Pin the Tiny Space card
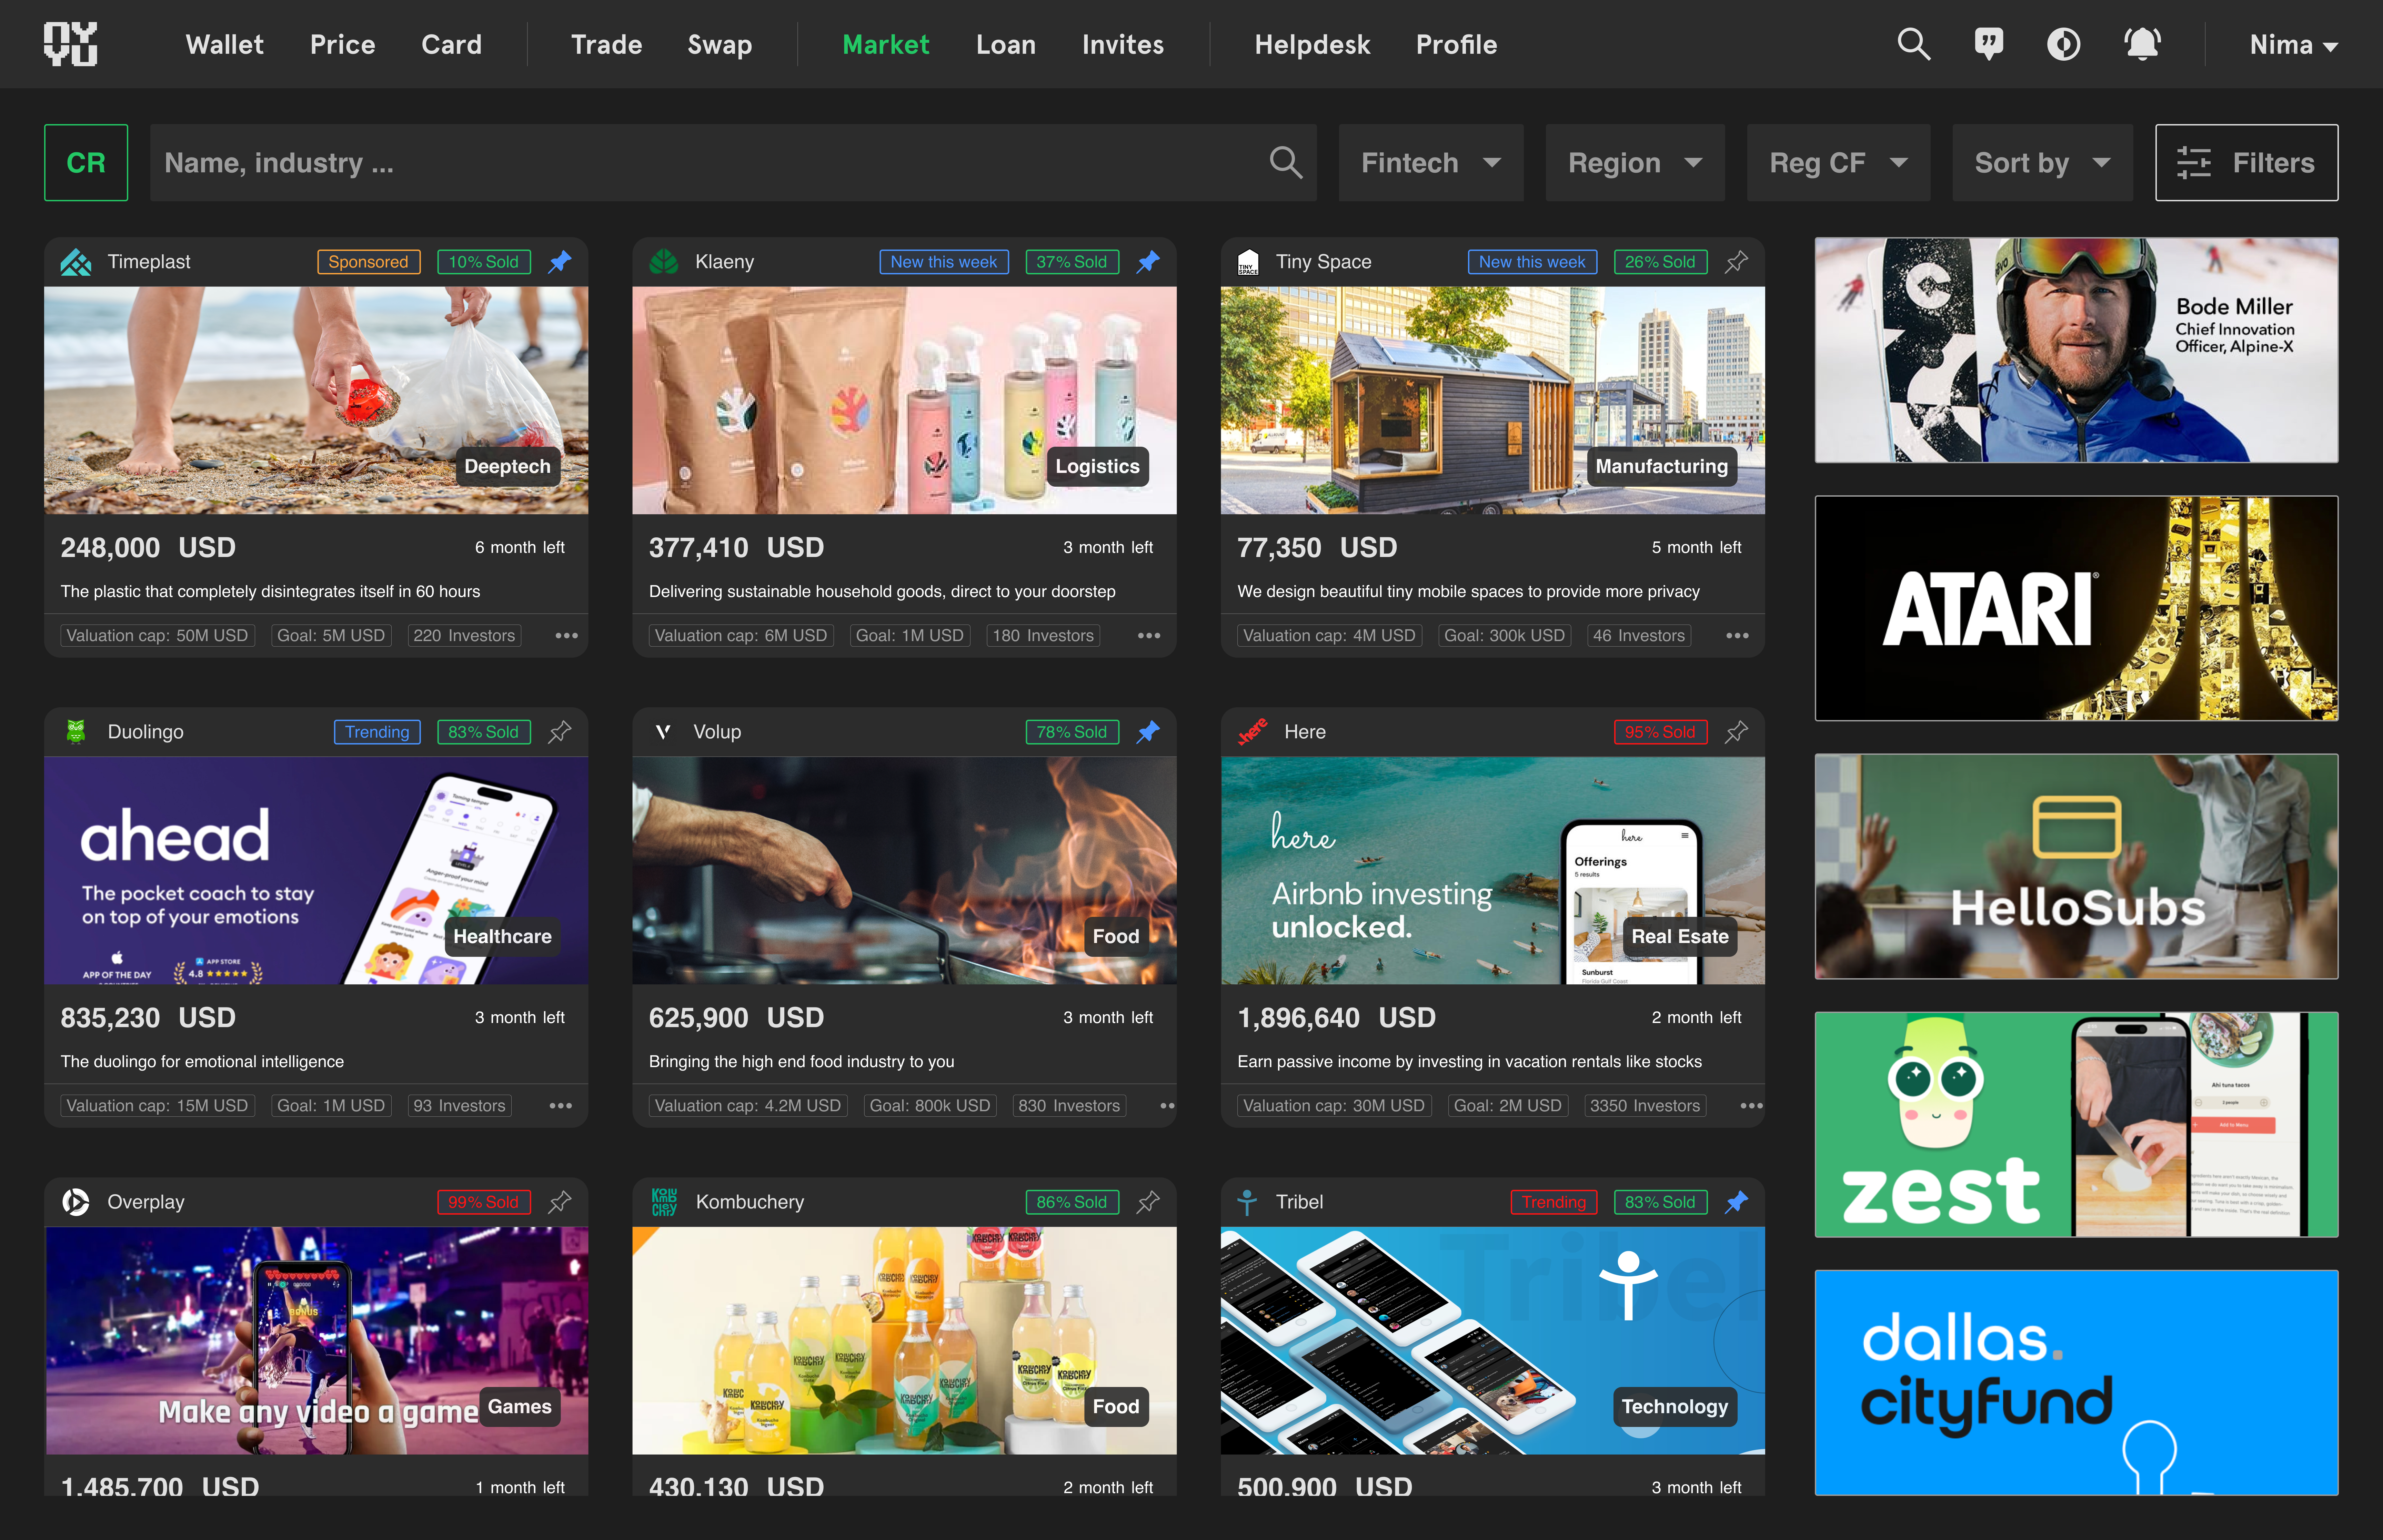Image resolution: width=2383 pixels, height=1540 pixels. 1737,262
